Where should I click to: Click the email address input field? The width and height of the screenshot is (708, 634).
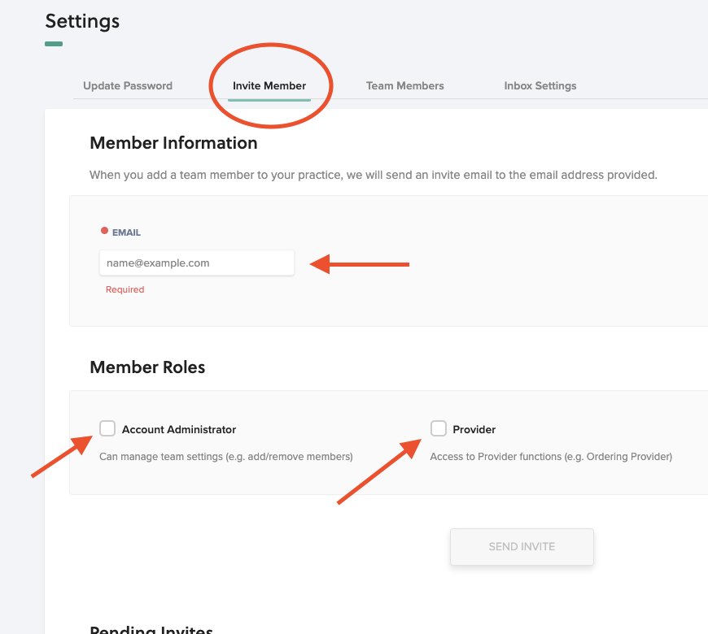[x=196, y=263]
